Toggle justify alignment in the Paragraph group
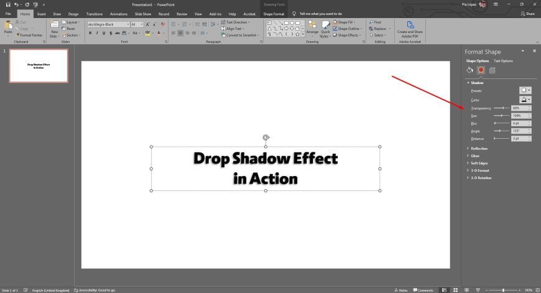The height and width of the screenshot is (293, 541). (194, 33)
